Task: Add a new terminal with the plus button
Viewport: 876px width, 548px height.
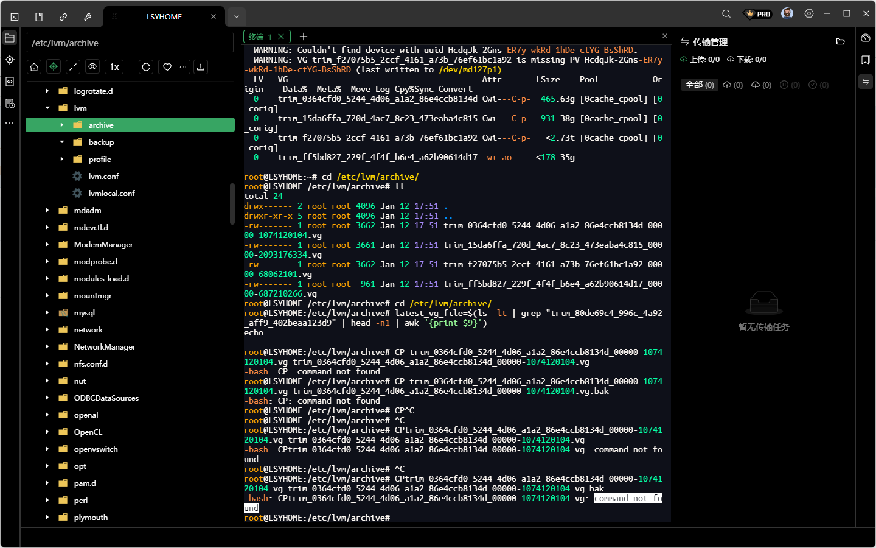Action: [304, 37]
